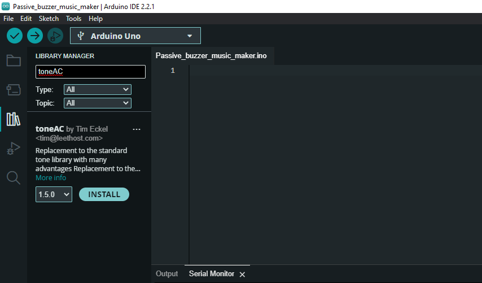This screenshot has width=482, height=283.
Task: Open Boards Manager from sidebar
Action: point(14,90)
